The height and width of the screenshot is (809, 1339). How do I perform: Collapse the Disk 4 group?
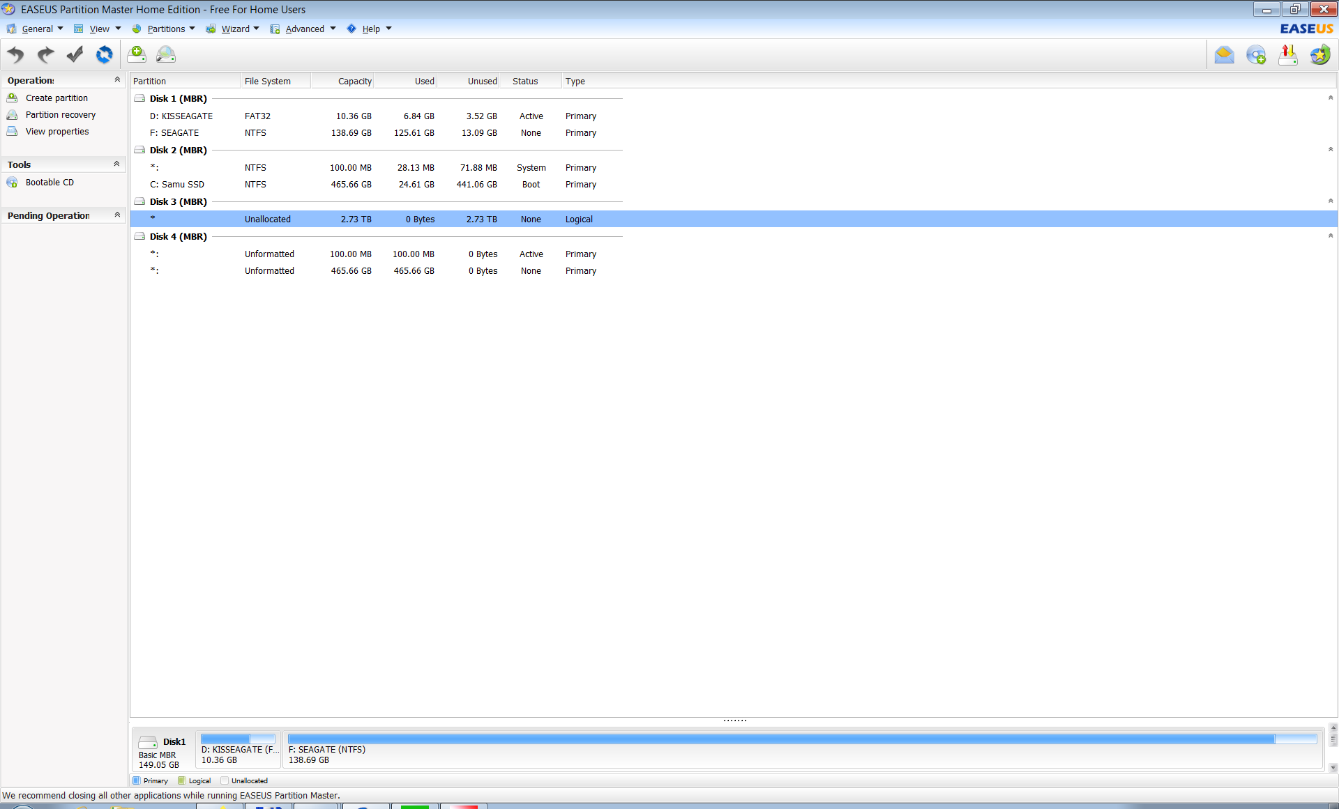(1330, 236)
